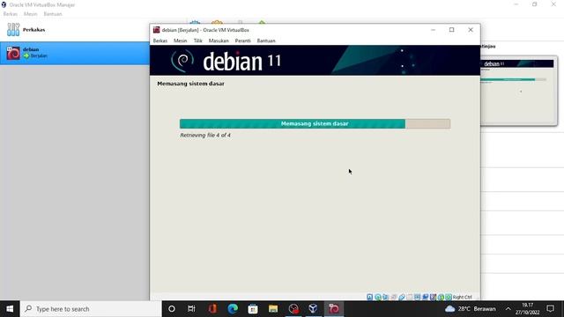Close the debian VM window
This screenshot has height=317, width=564.
pos(471,30)
